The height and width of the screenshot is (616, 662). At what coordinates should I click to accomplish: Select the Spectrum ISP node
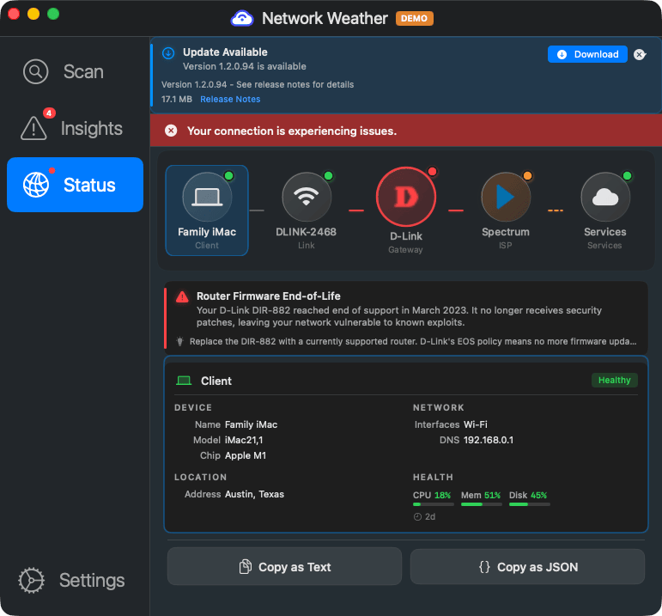[x=506, y=210]
